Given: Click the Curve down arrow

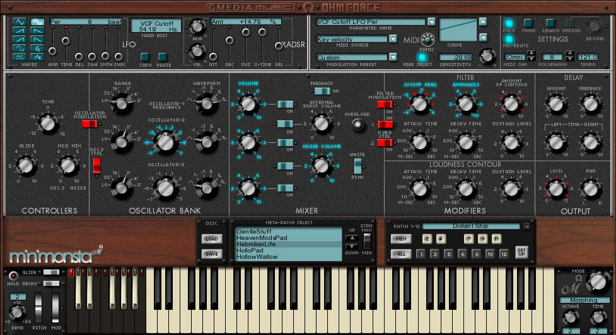Looking at the screenshot, I should click(483, 37).
